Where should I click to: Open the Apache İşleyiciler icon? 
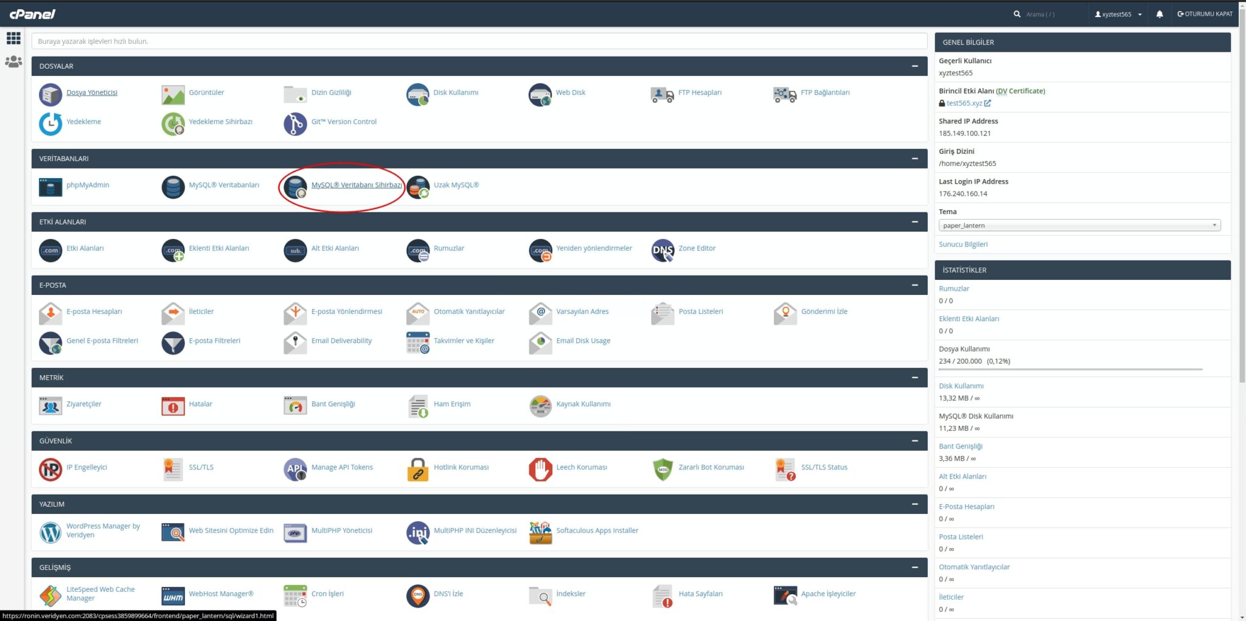pyautogui.click(x=785, y=596)
